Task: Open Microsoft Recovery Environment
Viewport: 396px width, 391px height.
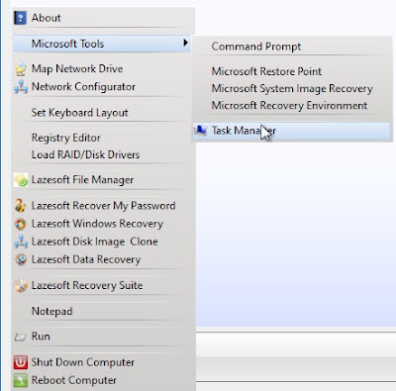Action: (x=289, y=106)
